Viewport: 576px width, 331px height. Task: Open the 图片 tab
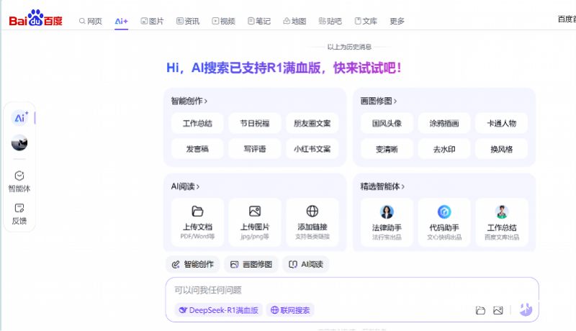coord(152,22)
